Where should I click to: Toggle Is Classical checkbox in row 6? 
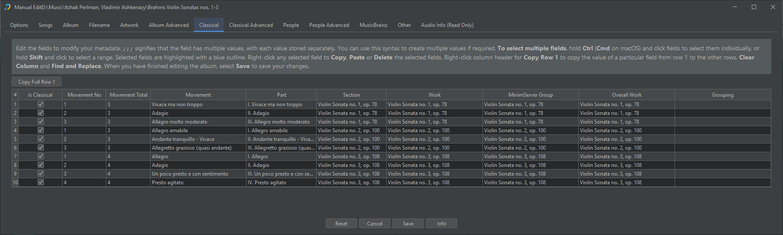pyautogui.click(x=41, y=147)
